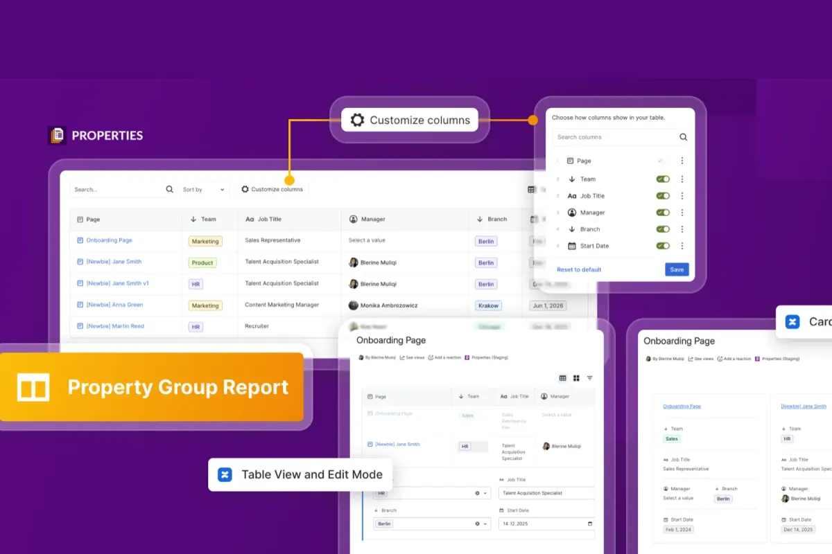Click the Jun 1, 2026 date cell
Image resolution: width=832 pixels, height=554 pixels.
coord(548,305)
